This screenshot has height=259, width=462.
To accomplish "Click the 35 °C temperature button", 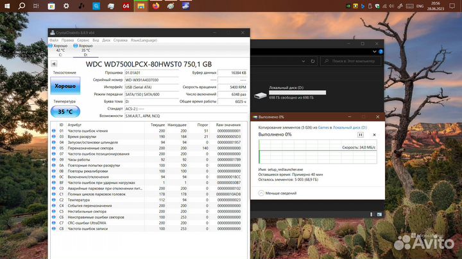I will 65,111.
